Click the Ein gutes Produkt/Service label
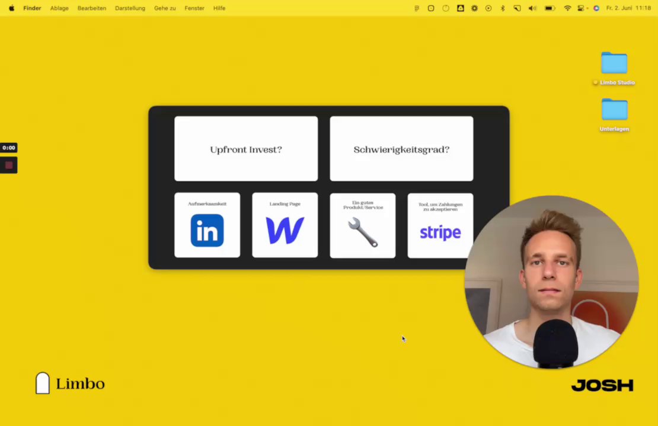Image resolution: width=658 pixels, height=426 pixels. [x=363, y=205]
